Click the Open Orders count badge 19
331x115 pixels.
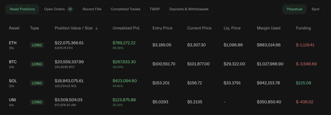point(70,9)
